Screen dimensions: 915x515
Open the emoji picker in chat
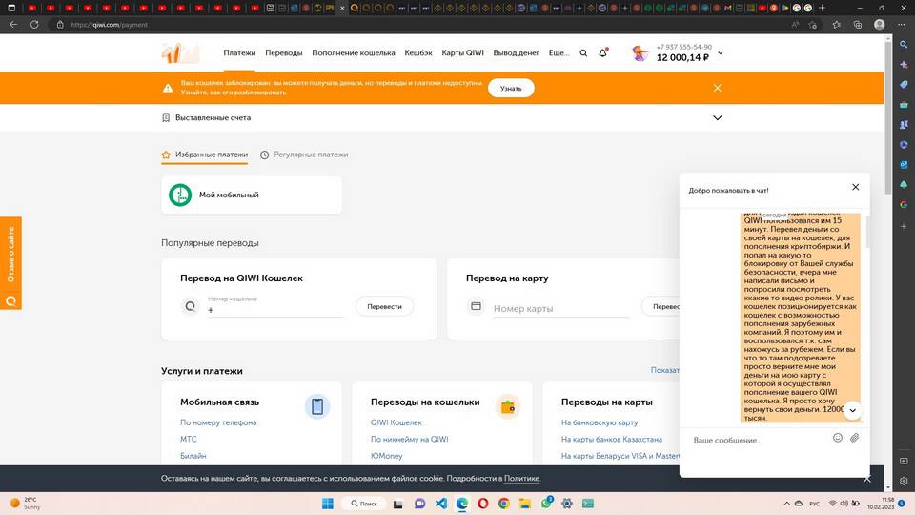838,438
